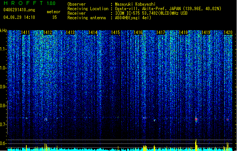Click the meteor echo just after 1416
The image size is (237, 151).
[x=145, y=118]
